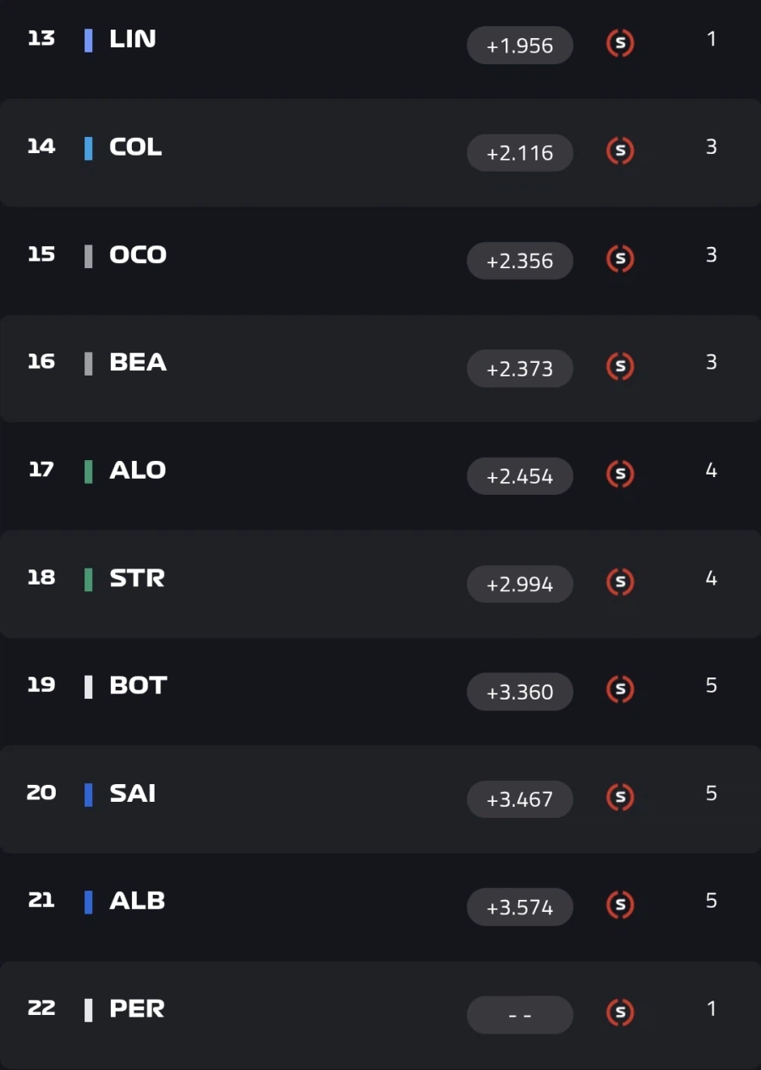
Task: Click the soft tyre icon for COL
Action: (621, 151)
